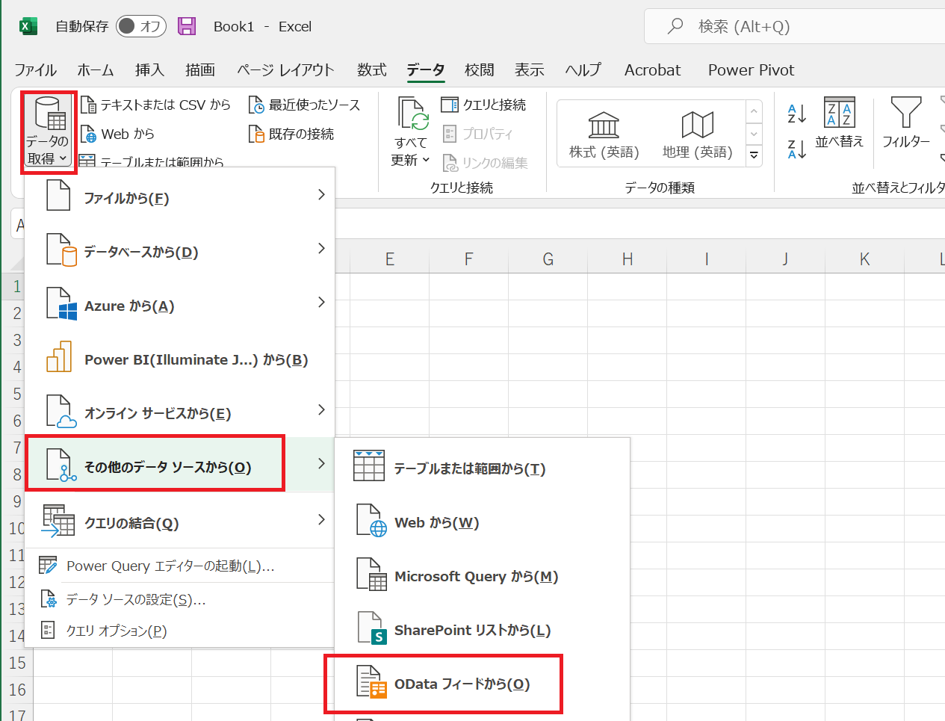Click the search box 検索 (Alt+Q)
The image size is (945, 721).
pyautogui.click(x=794, y=26)
